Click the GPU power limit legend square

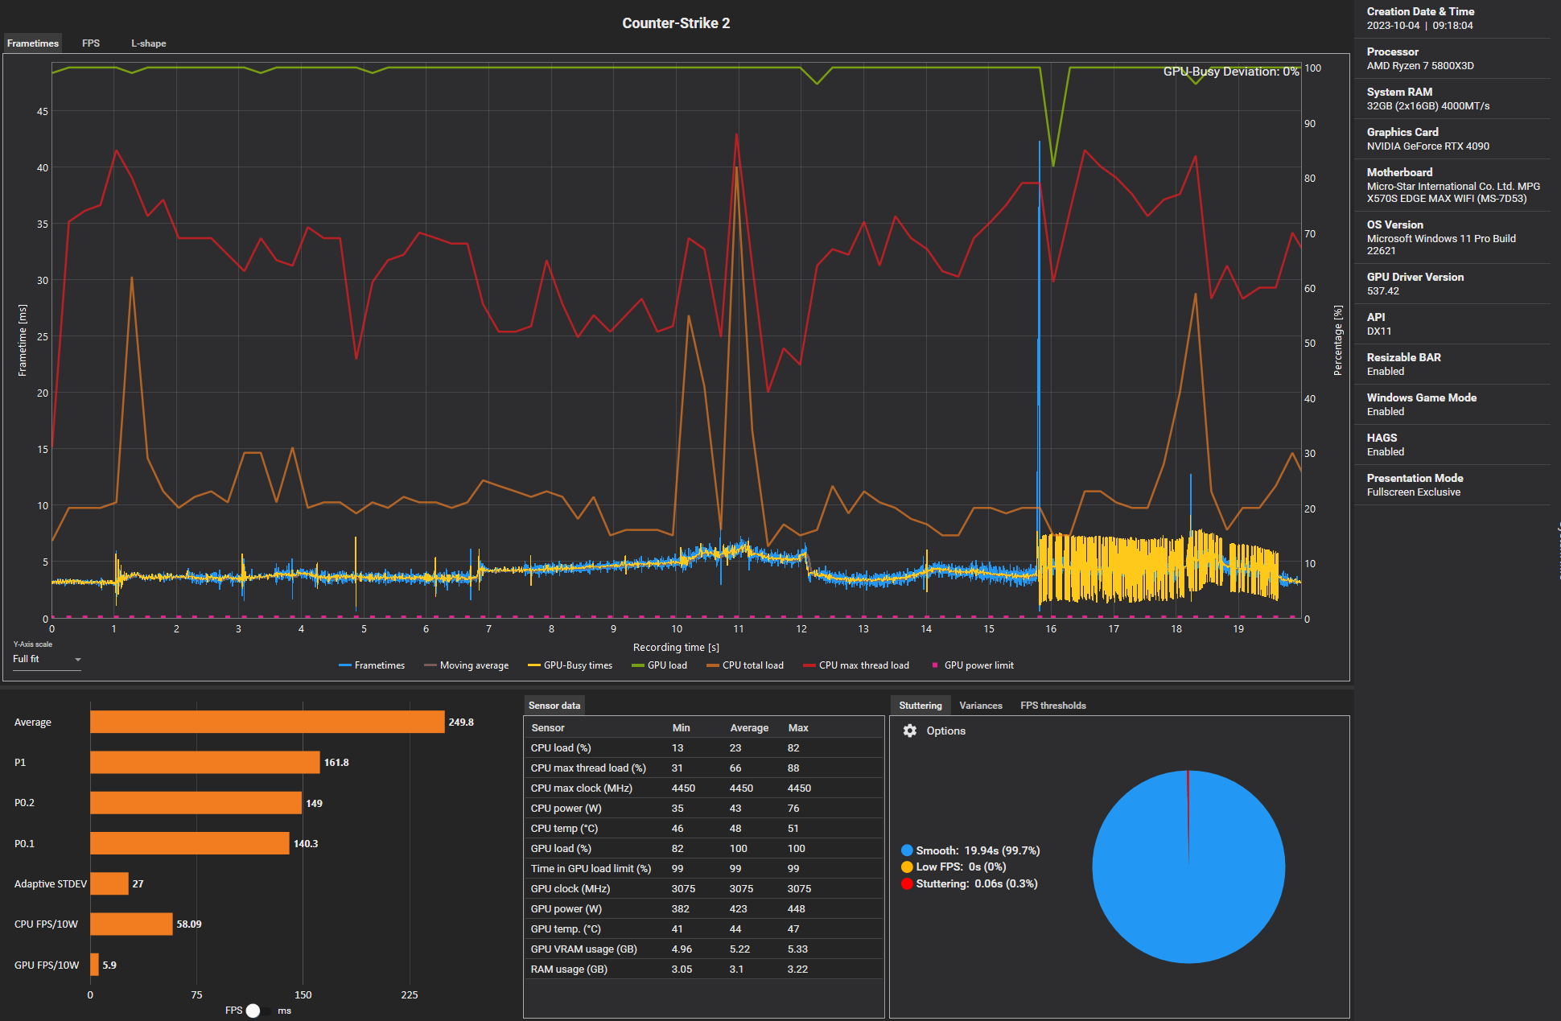935,665
